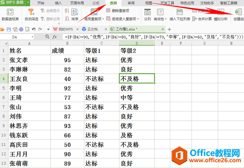Image resolution: width=244 pixels, height=168 pixels.
Task: Click 合并计算 consolidate
Action: pyautogui.click(x=202, y=19)
